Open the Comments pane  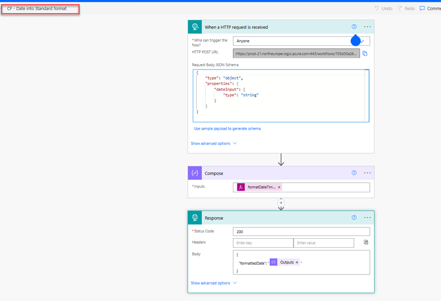(x=430, y=8)
